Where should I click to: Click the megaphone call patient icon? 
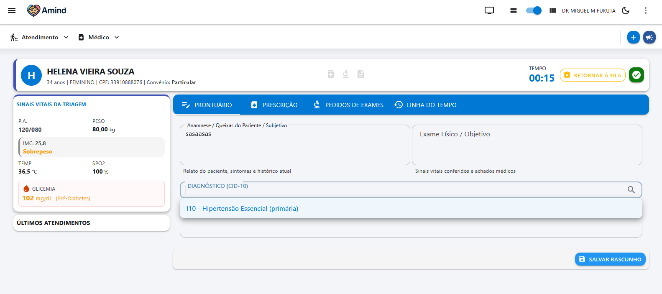coord(649,37)
